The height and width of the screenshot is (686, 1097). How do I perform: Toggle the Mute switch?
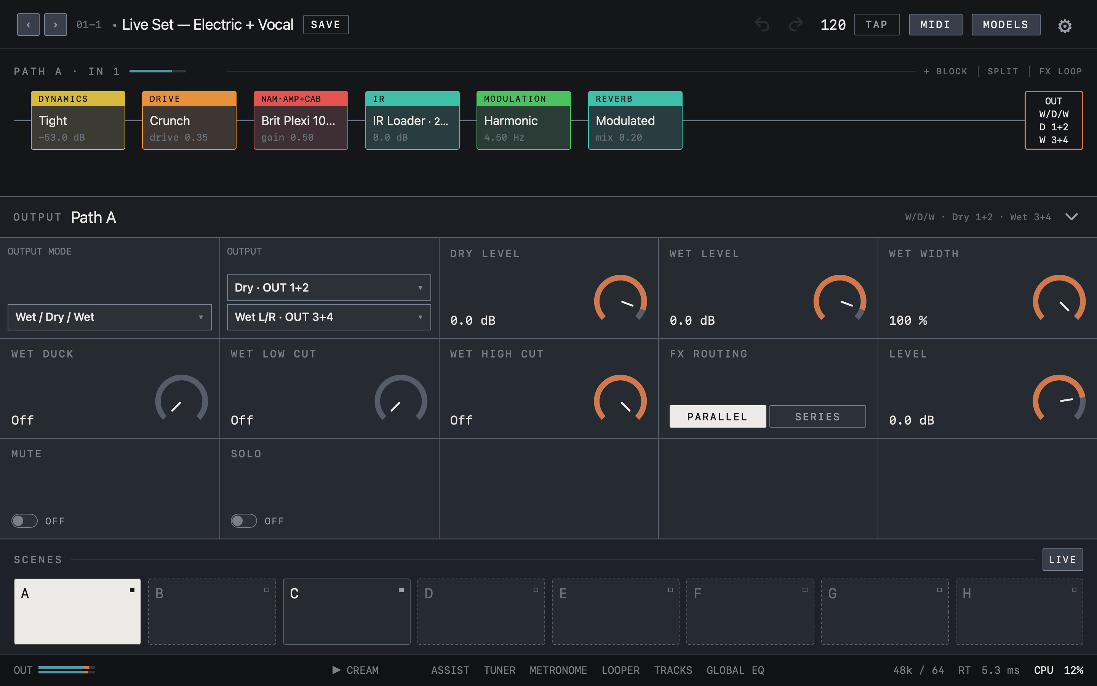pos(24,520)
